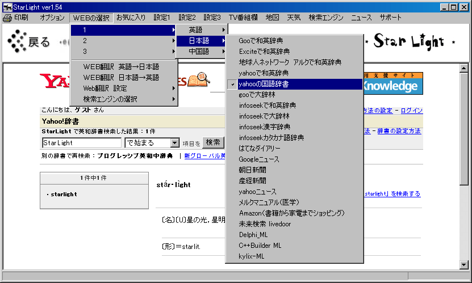Open the サポート menu

point(390,18)
